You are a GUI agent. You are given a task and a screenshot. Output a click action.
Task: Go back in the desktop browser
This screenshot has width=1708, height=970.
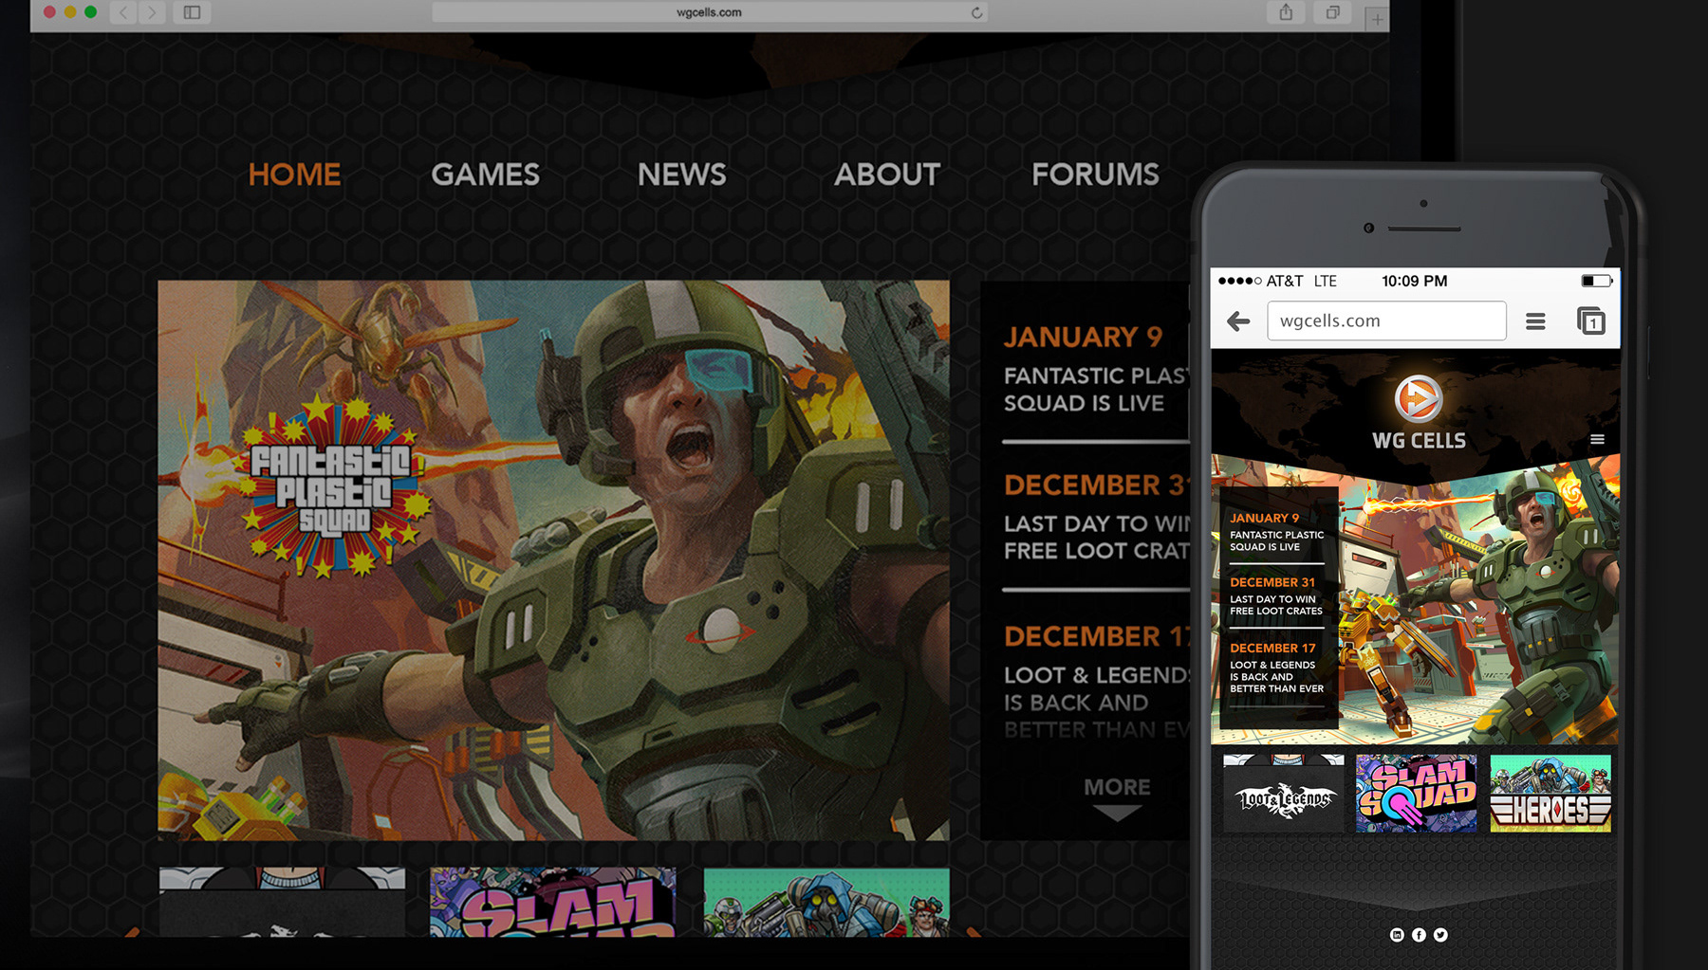[123, 12]
